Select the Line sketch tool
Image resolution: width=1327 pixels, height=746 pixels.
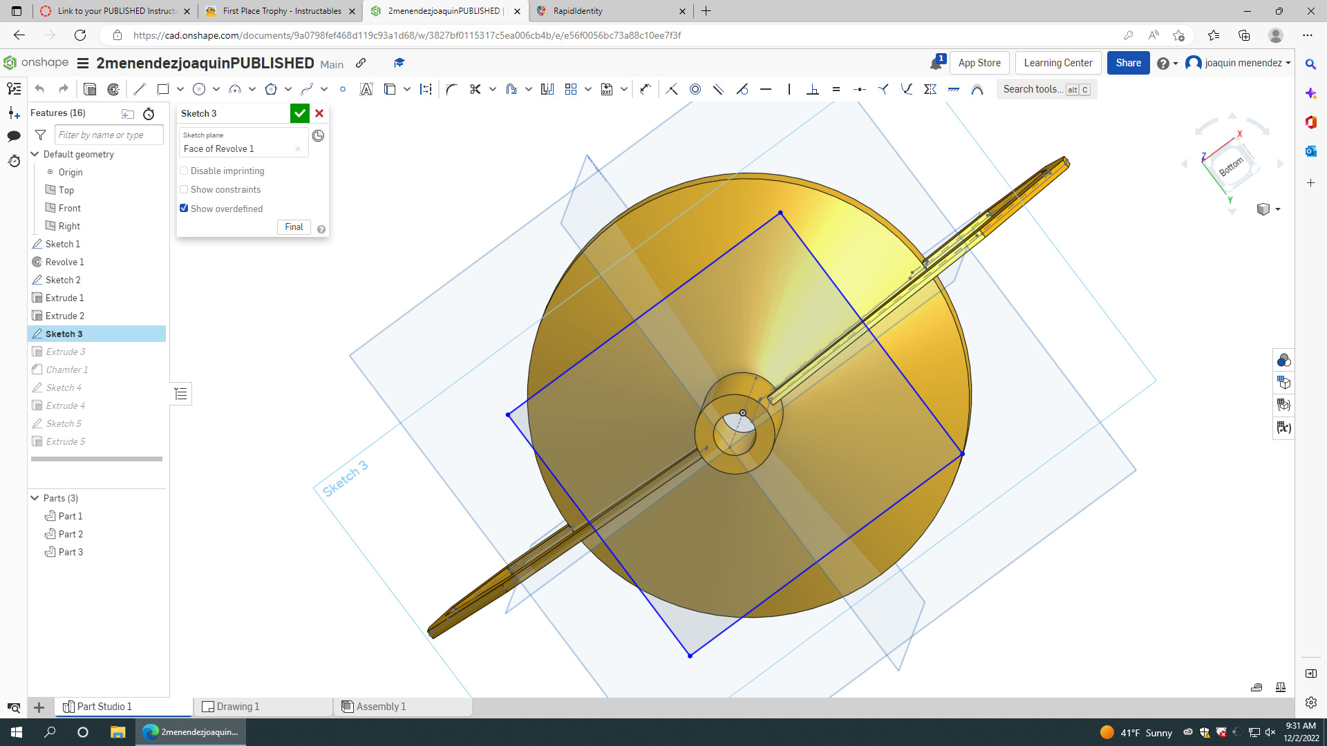tap(140, 89)
